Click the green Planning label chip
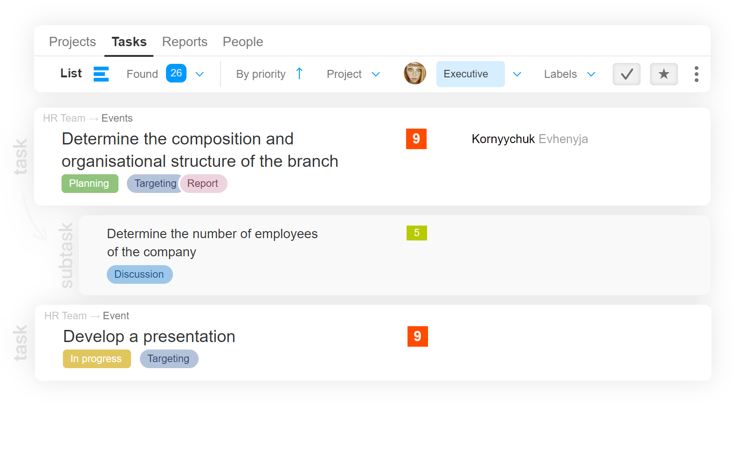The width and height of the screenshot is (746, 466). coord(90,183)
